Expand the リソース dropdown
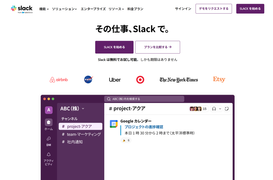This screenshot has height=180, width=273. [x=116, y=9]
